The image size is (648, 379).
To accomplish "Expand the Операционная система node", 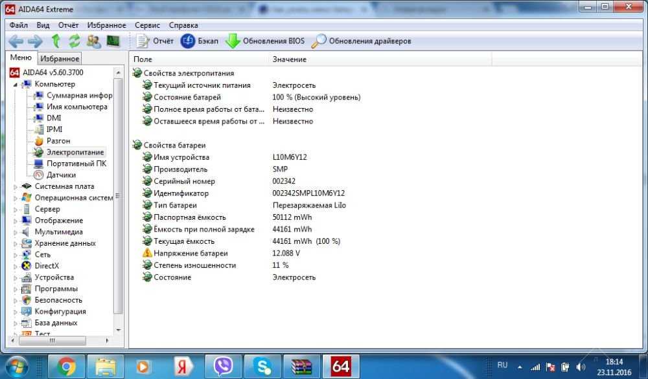I will click(x=16, y=199).
